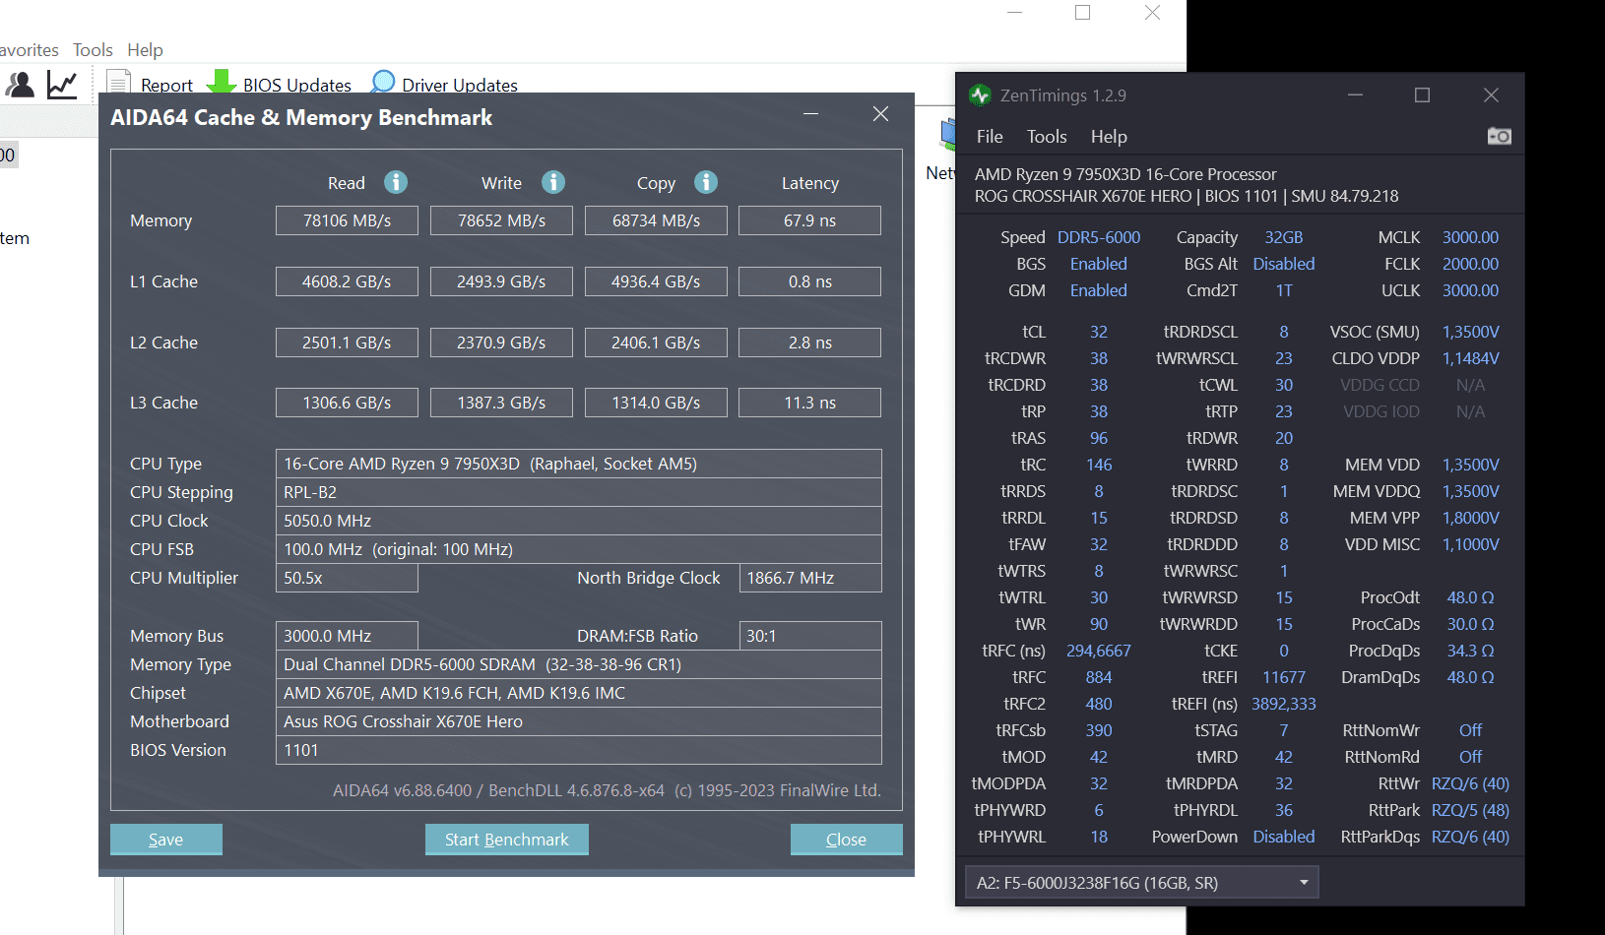Open AIDA64 main window Help menu
Image resolution: width=1605 pixels, height=935 pixels.
[x=145, y=50]
